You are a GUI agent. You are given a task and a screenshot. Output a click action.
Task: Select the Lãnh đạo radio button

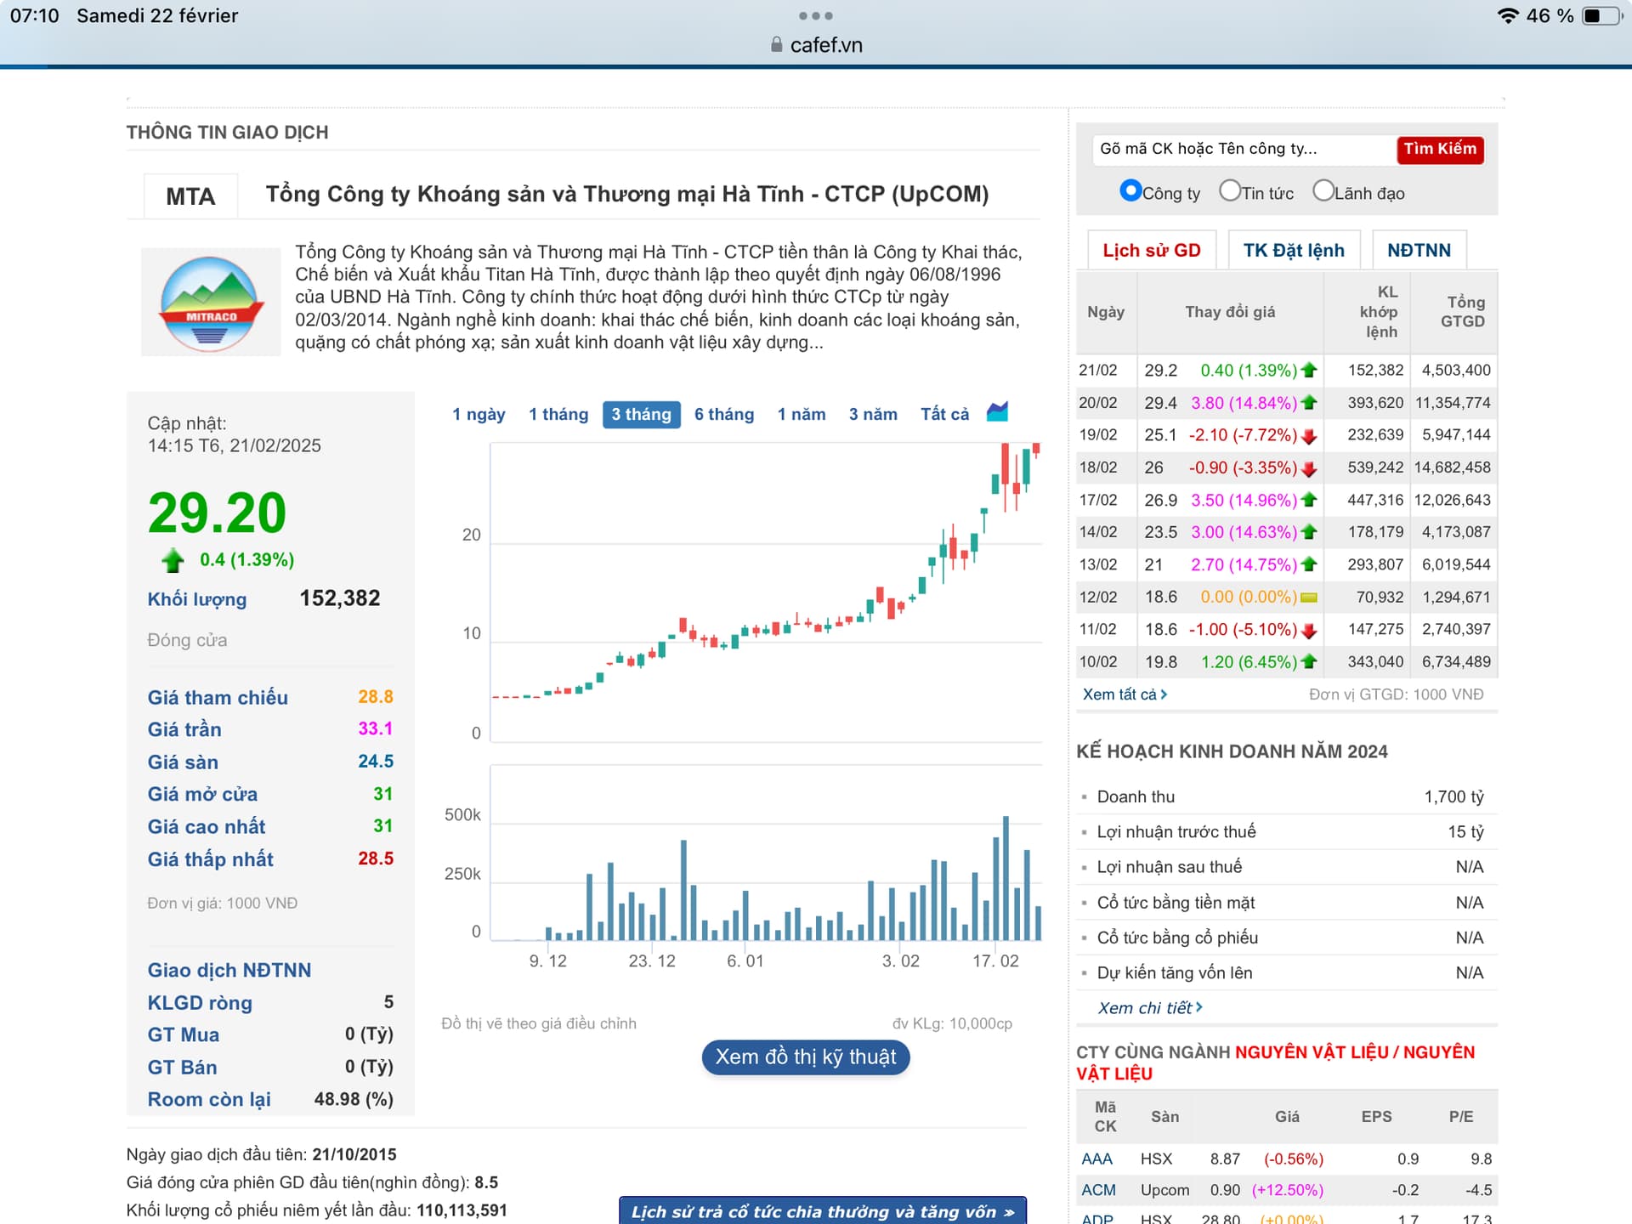tap(1323, 191)
